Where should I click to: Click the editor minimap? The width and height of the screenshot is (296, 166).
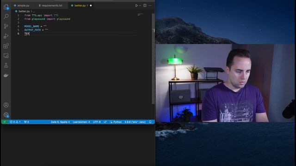(141, 15)
